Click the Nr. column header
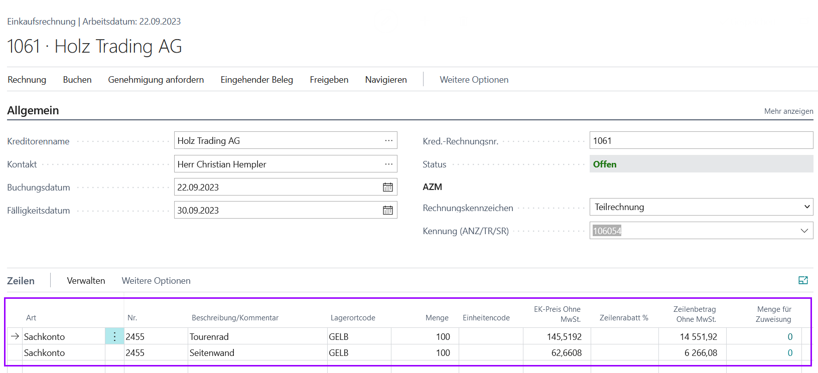The image size is (818, 373). click(132, 318)
